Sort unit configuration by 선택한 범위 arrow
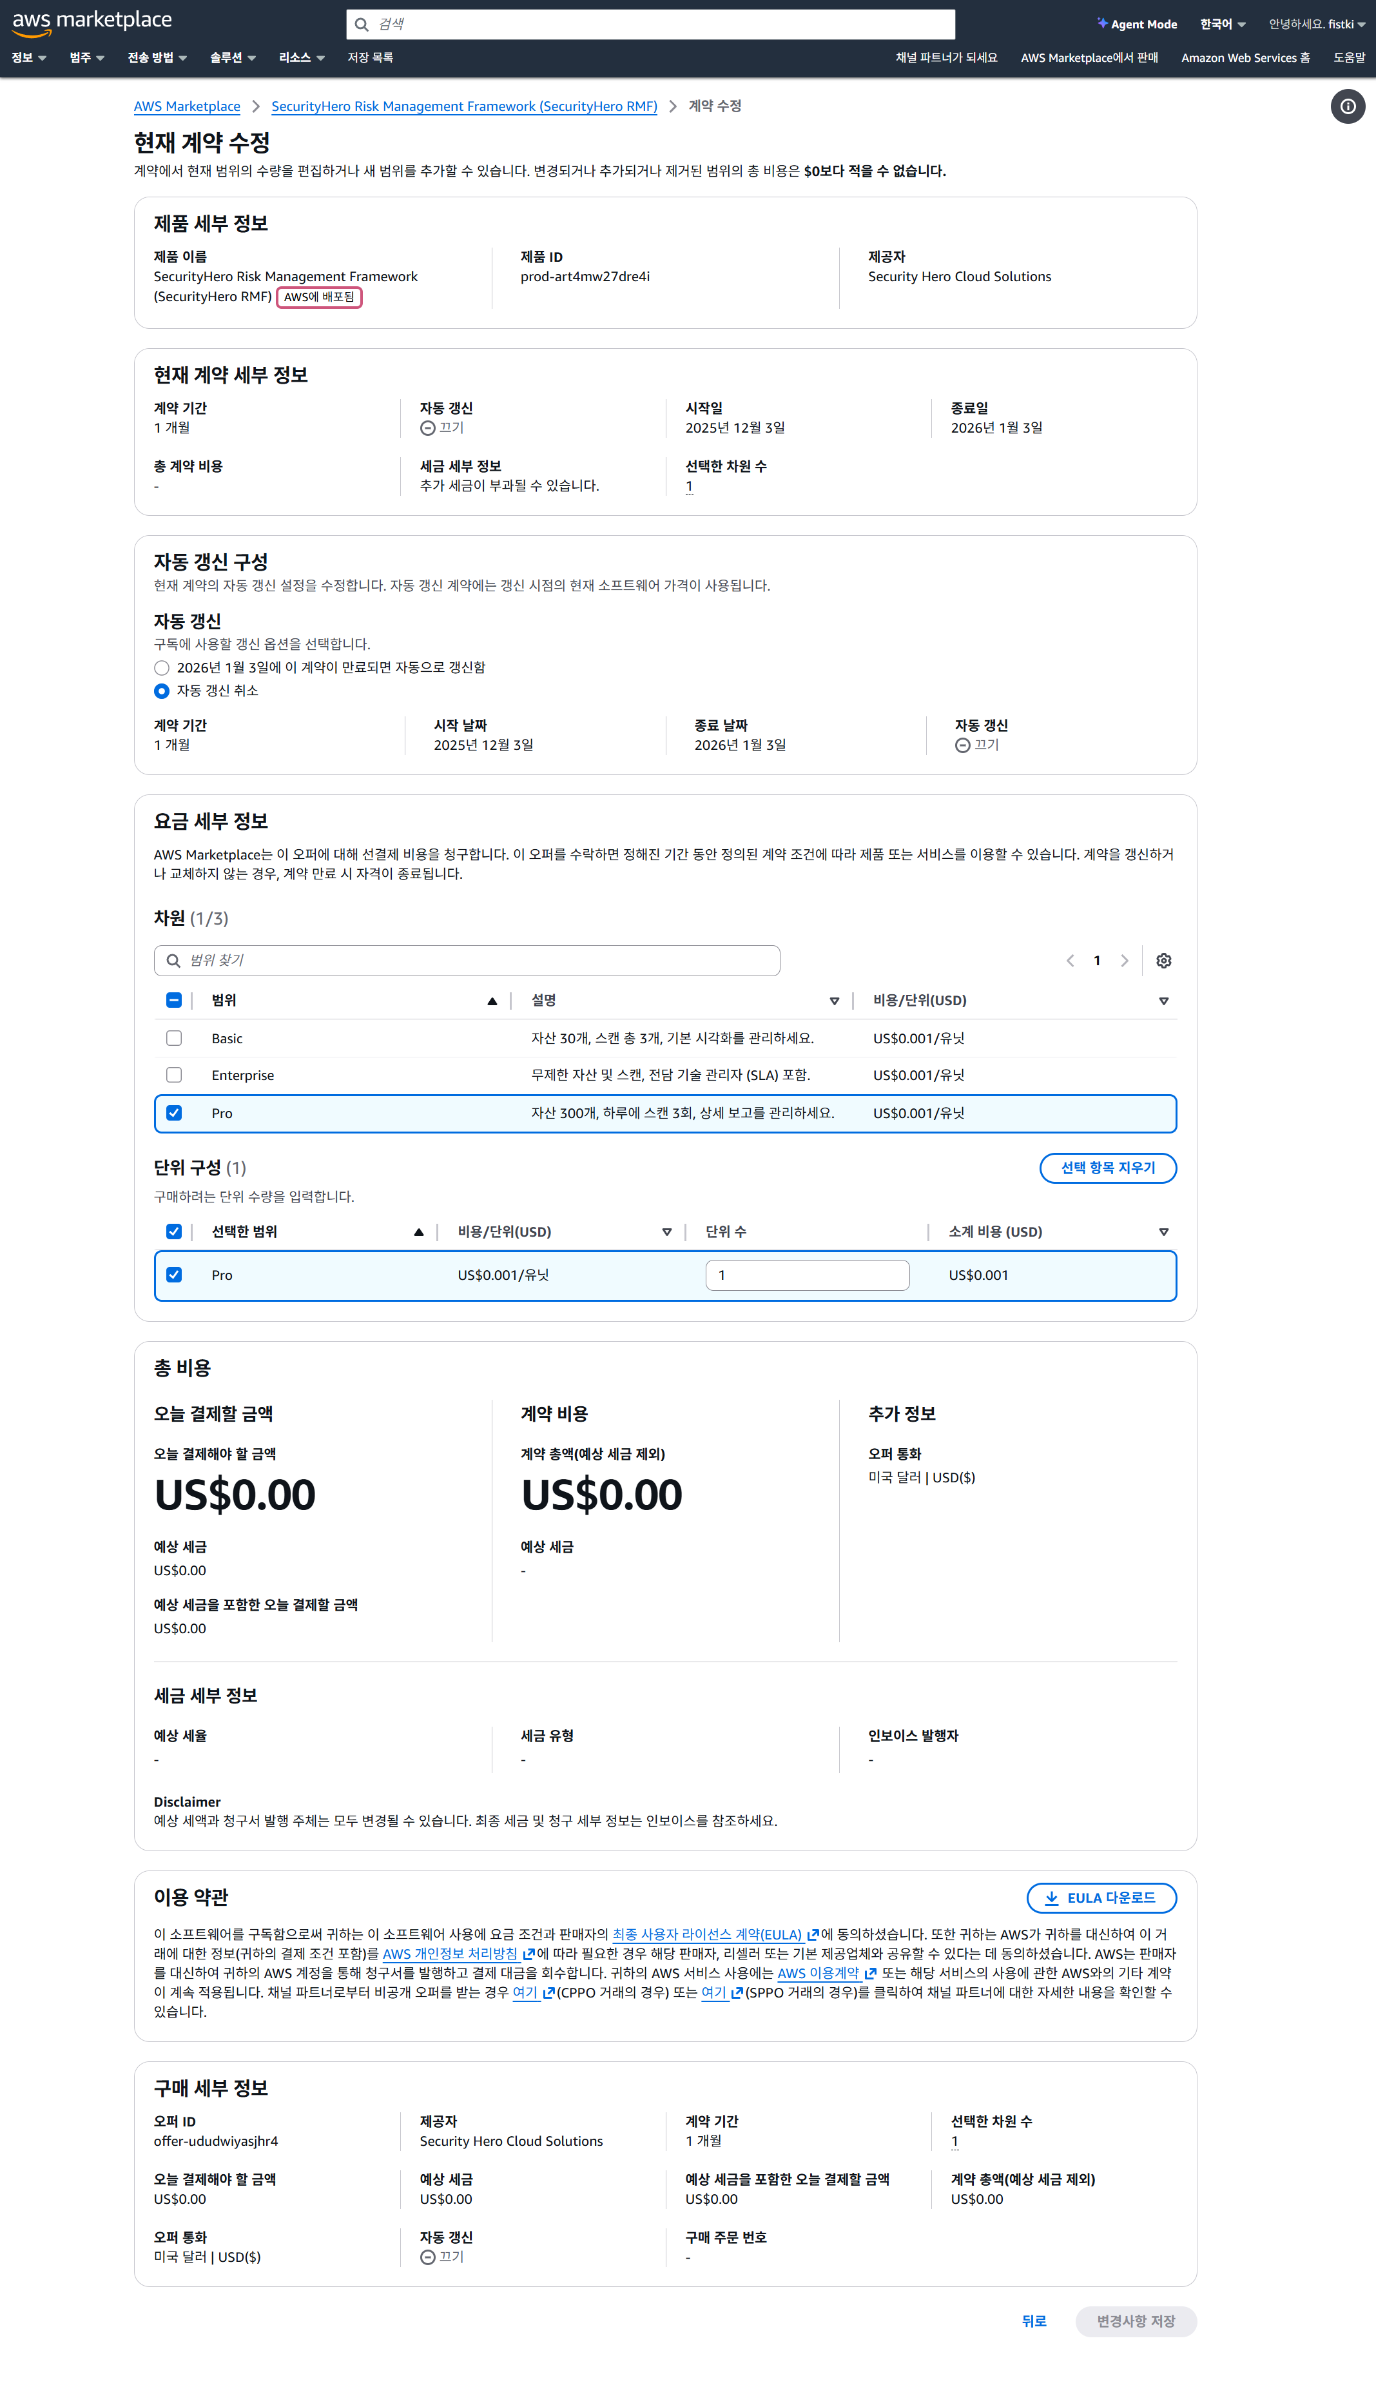1376x2385 pixels. [419, 1232]
